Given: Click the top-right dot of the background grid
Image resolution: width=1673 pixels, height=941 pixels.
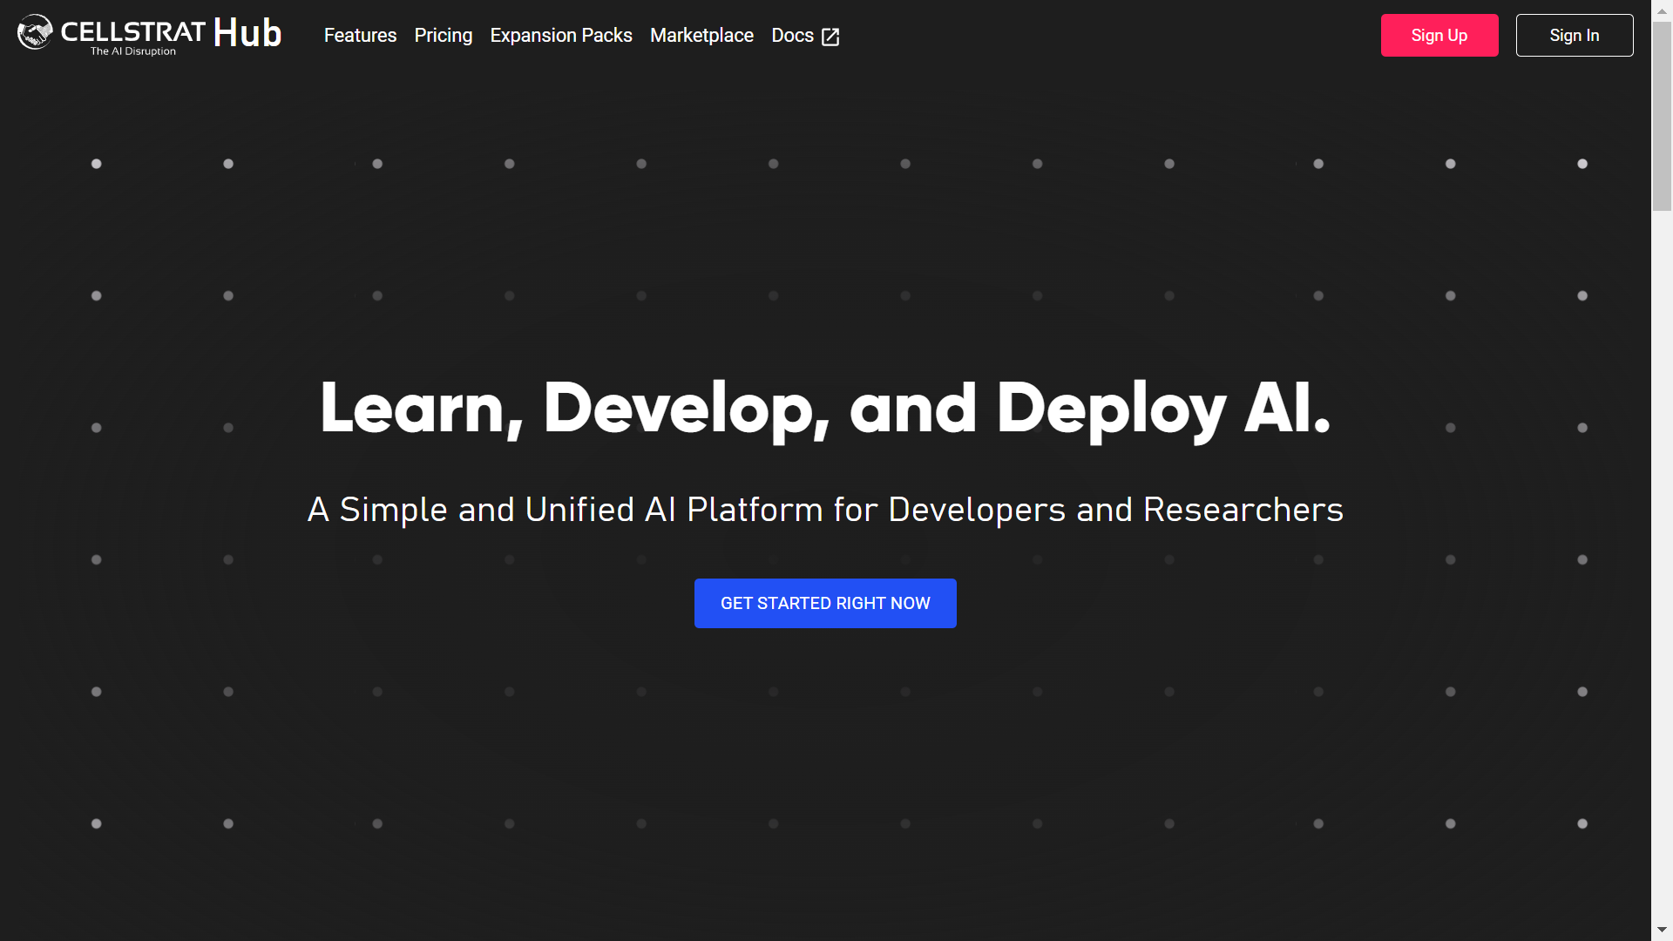Looking at the screenshot, I should (1582, 164).
